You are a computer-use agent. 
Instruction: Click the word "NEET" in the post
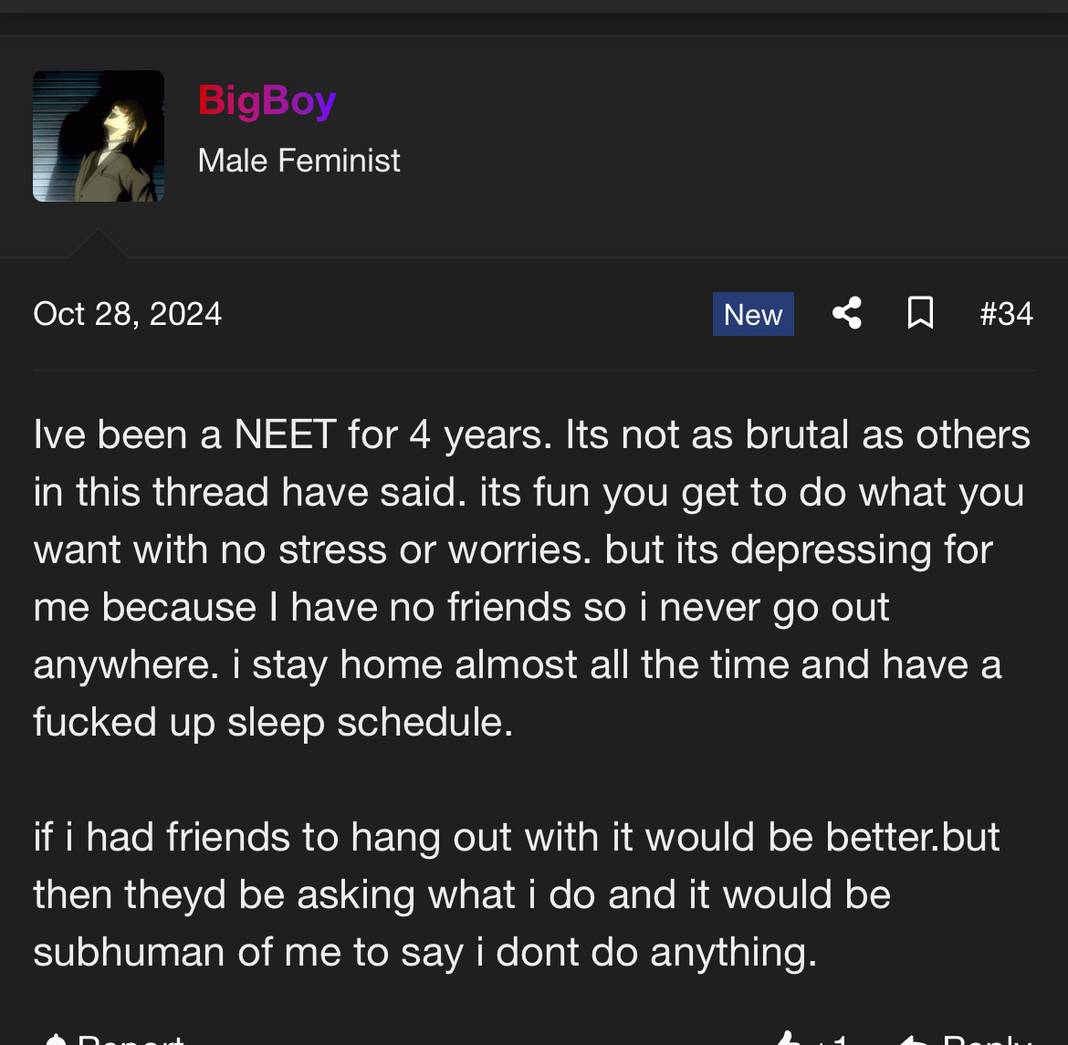pyautogui.click(x=285, y=434)
